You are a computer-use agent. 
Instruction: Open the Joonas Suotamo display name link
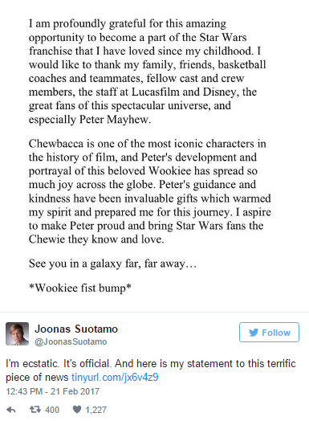point(76,329)
